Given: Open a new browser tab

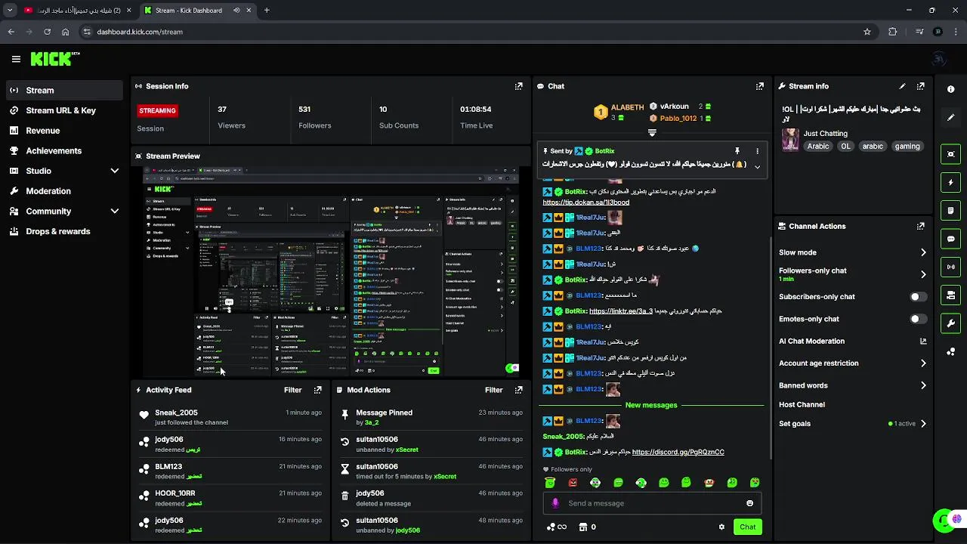Looking at the screenshot, I should (x=267, y=11).
